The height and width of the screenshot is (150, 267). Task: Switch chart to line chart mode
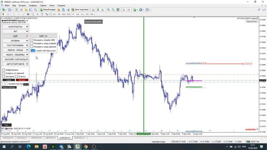pos(103,10)
